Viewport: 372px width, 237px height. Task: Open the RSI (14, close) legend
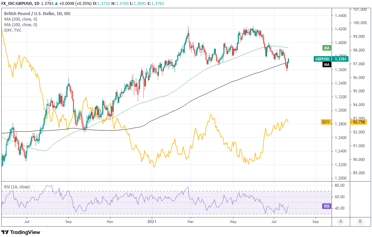click(17, 187)
